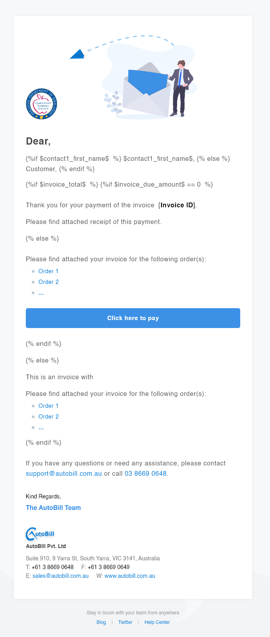This screenshot has width=270, height=637.
Task: Open the Order 2 link below the pay button
Action: 48,417
